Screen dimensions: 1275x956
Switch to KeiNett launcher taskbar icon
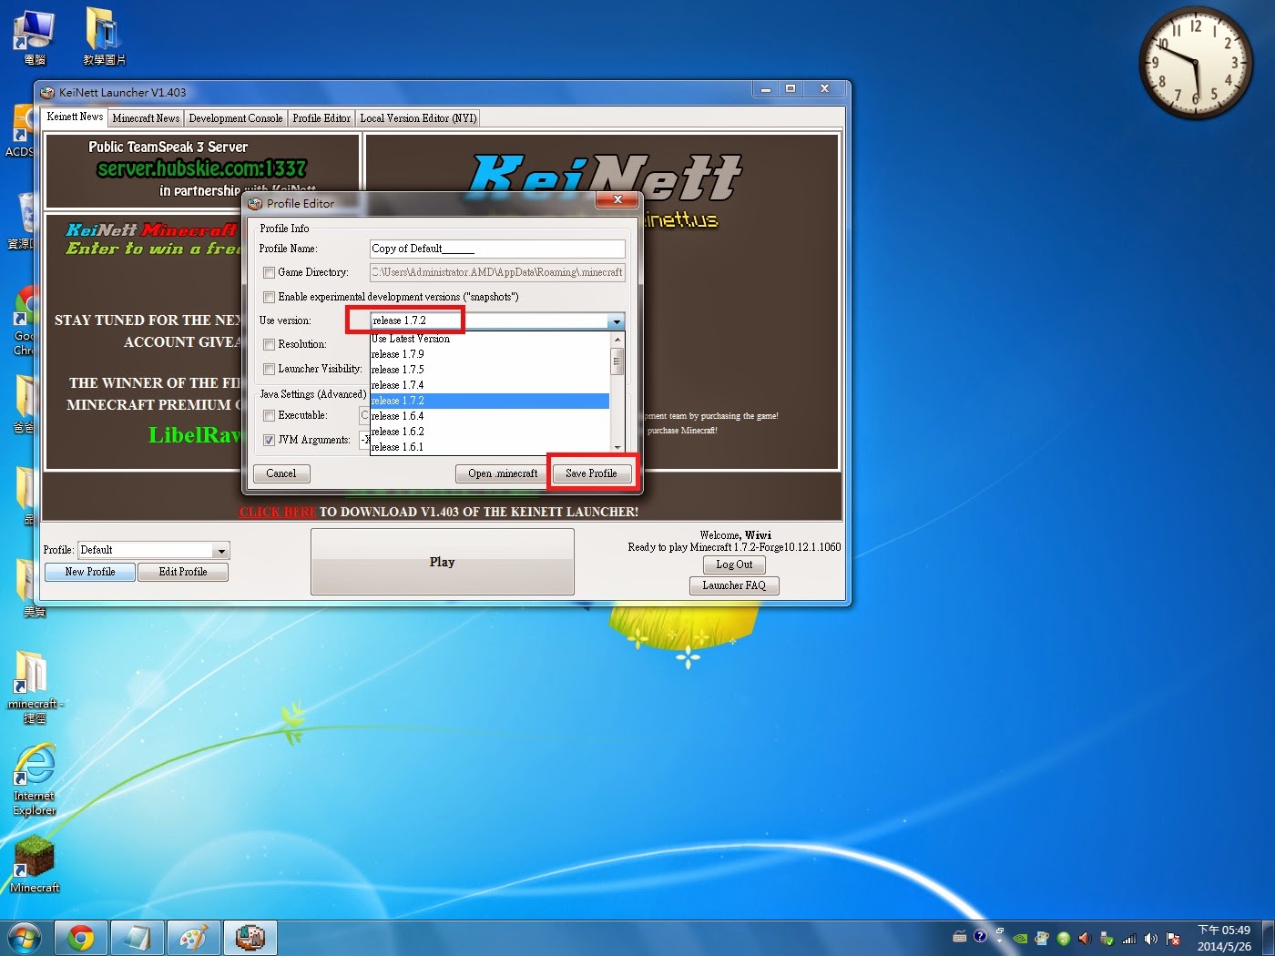pos(250,938)
